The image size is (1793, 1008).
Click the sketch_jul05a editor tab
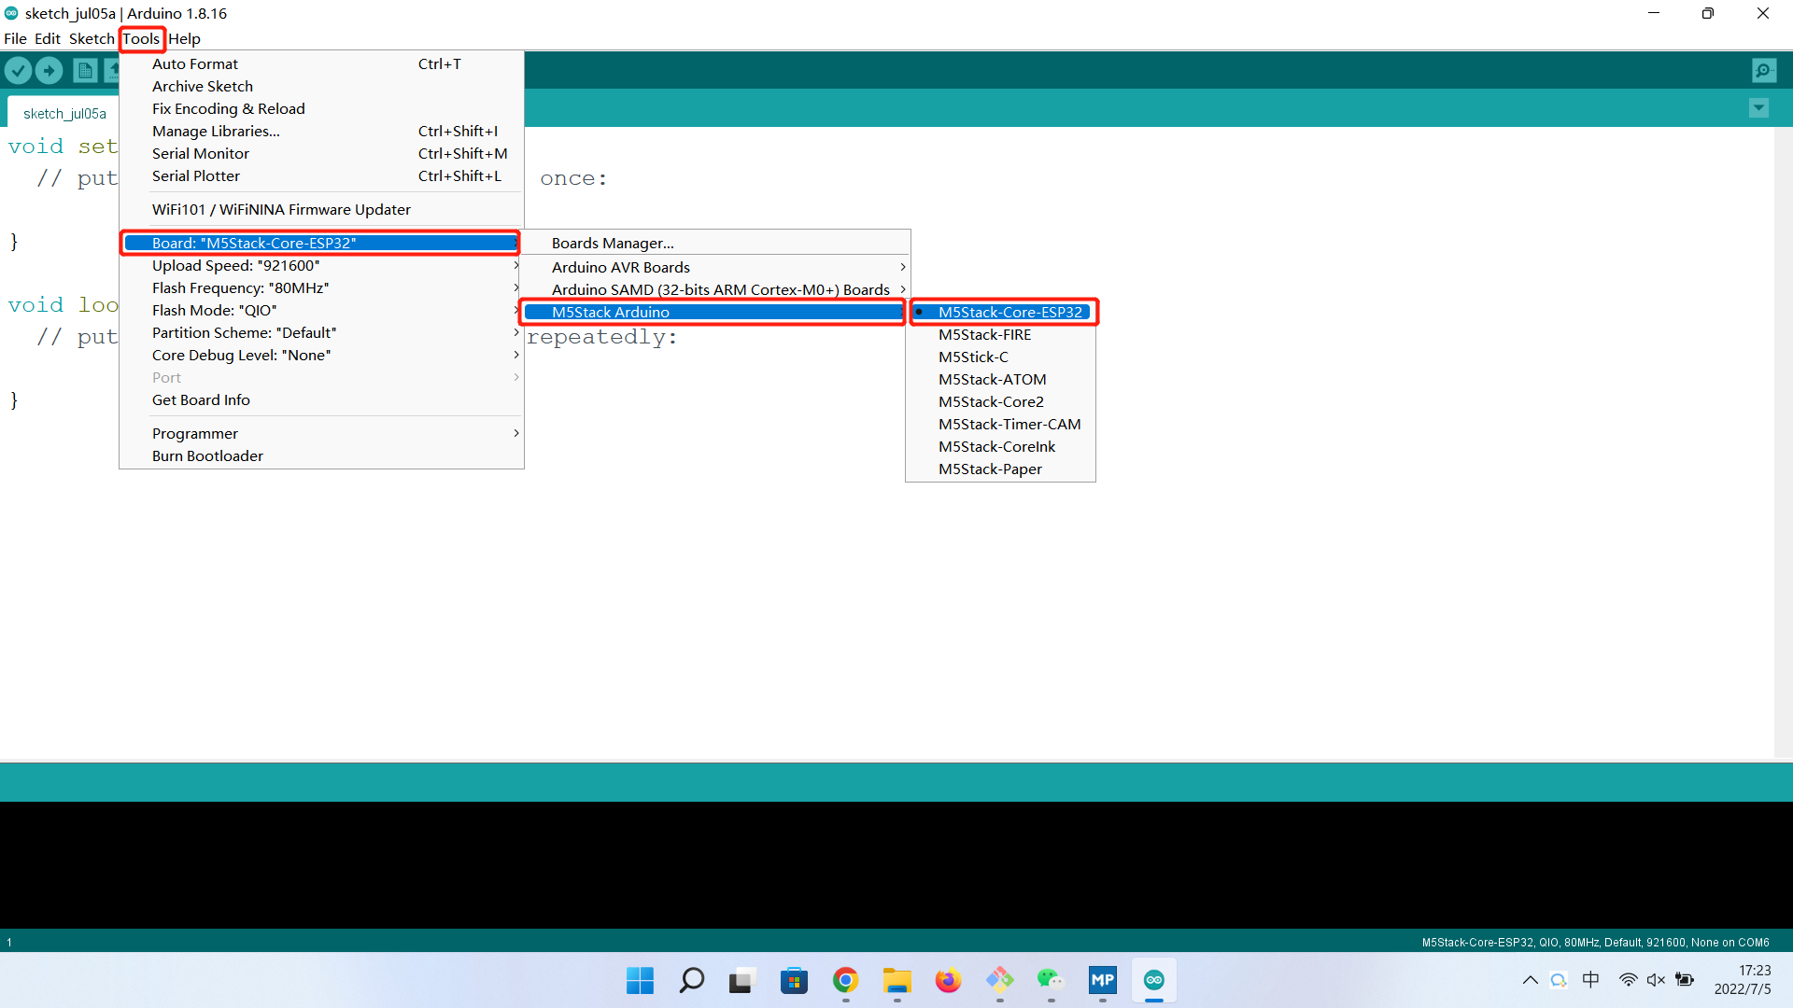coord(64,113)
